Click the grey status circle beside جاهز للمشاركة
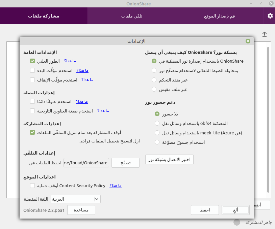The height and width of the screenshot is (229, 275). tap(237, 222)
